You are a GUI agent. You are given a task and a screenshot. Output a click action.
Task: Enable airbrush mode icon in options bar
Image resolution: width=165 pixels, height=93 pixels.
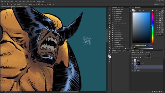[50, 4]
